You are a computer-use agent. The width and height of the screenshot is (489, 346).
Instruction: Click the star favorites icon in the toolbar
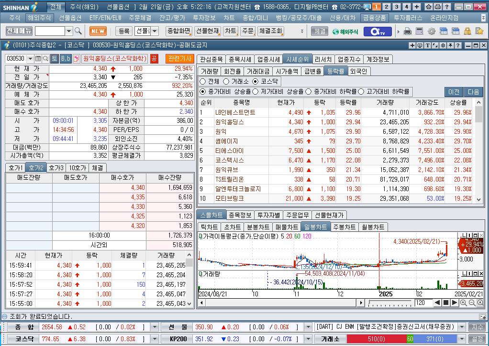coord(479,31)
